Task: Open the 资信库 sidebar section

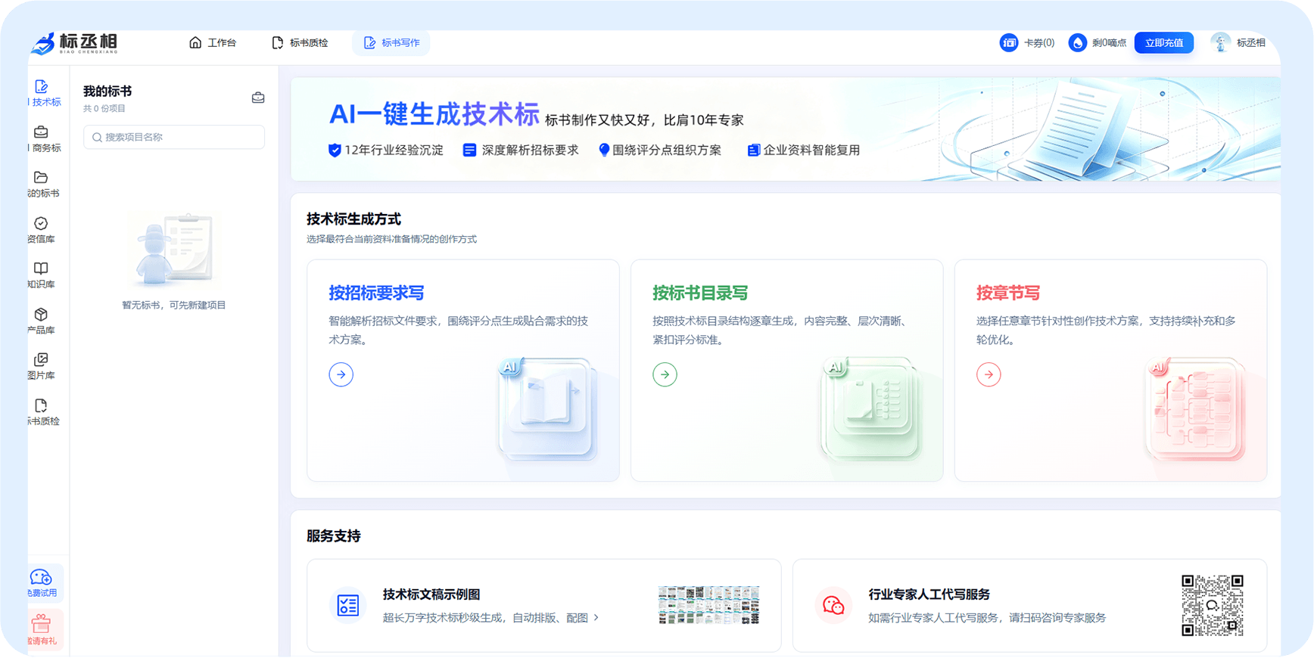Action: tap(42, 230)
